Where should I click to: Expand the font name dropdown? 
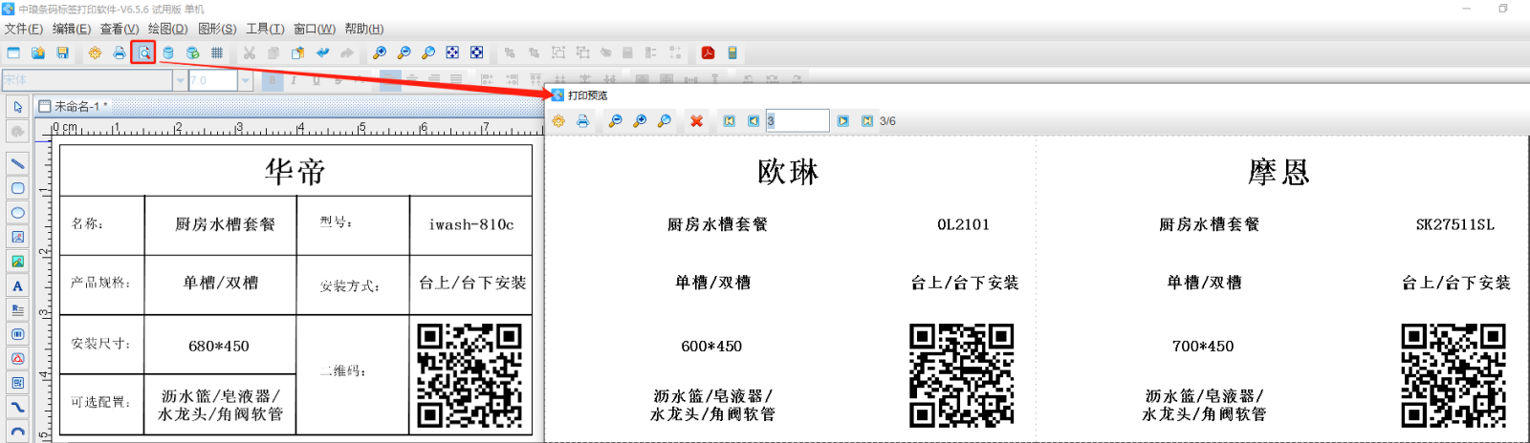tap(180, 81)
